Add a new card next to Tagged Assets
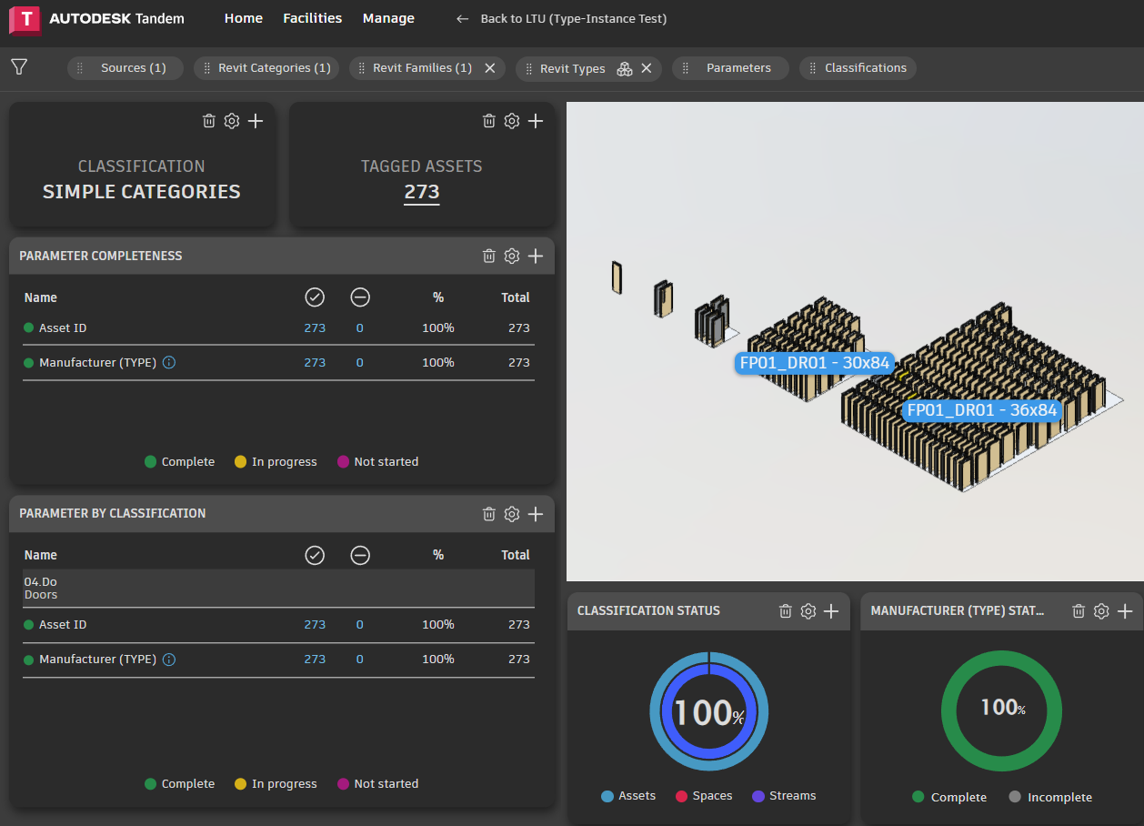Image resolution: width=1144 pixels, height=826 pixels. [x=536, y=120]
